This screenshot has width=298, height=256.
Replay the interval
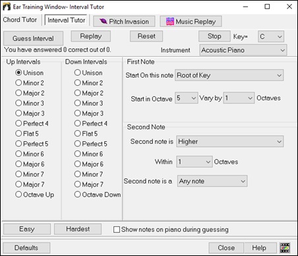[x=91, y=36]
